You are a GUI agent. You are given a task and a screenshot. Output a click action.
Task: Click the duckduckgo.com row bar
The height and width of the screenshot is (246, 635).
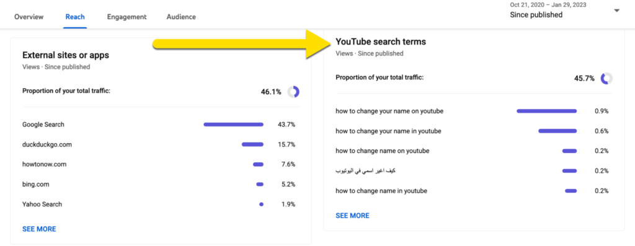(x=253, y=144)
